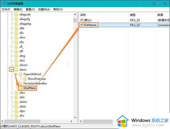The width and height of the screenshot is (170, 129).
Task: Click the tree vertical scrollbar thumb
Action: (75, 20)
